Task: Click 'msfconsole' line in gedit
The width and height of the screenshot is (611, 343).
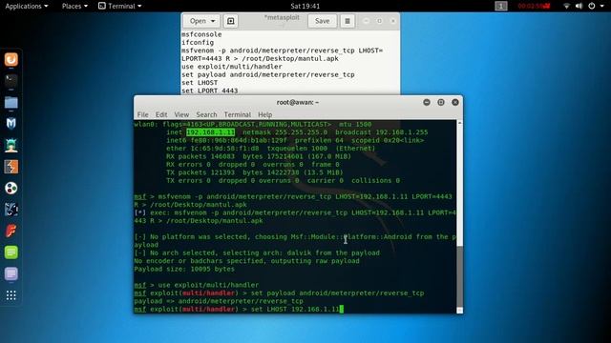Action: [x=201, y=34]
